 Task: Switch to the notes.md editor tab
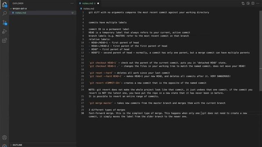point(87,3)
